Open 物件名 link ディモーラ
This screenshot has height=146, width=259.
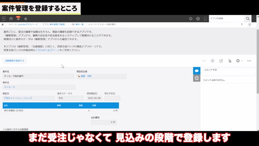[x=9, y=87]
